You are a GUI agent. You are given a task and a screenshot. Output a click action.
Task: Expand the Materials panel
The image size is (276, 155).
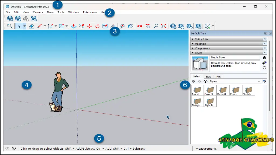point(193,44)
